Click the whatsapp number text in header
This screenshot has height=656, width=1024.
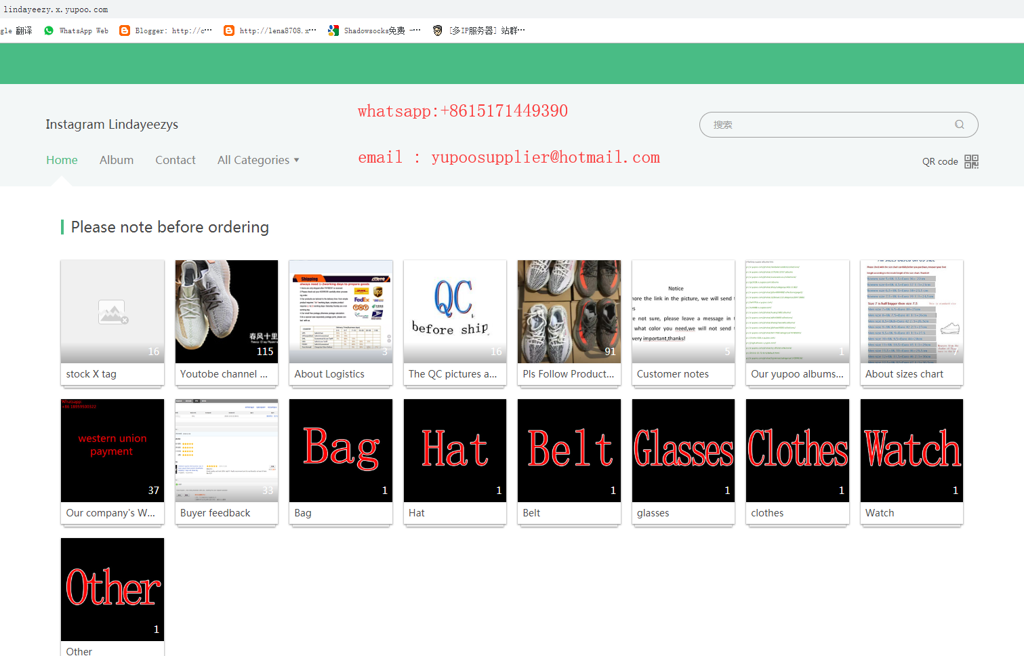[x=463, y=111]
